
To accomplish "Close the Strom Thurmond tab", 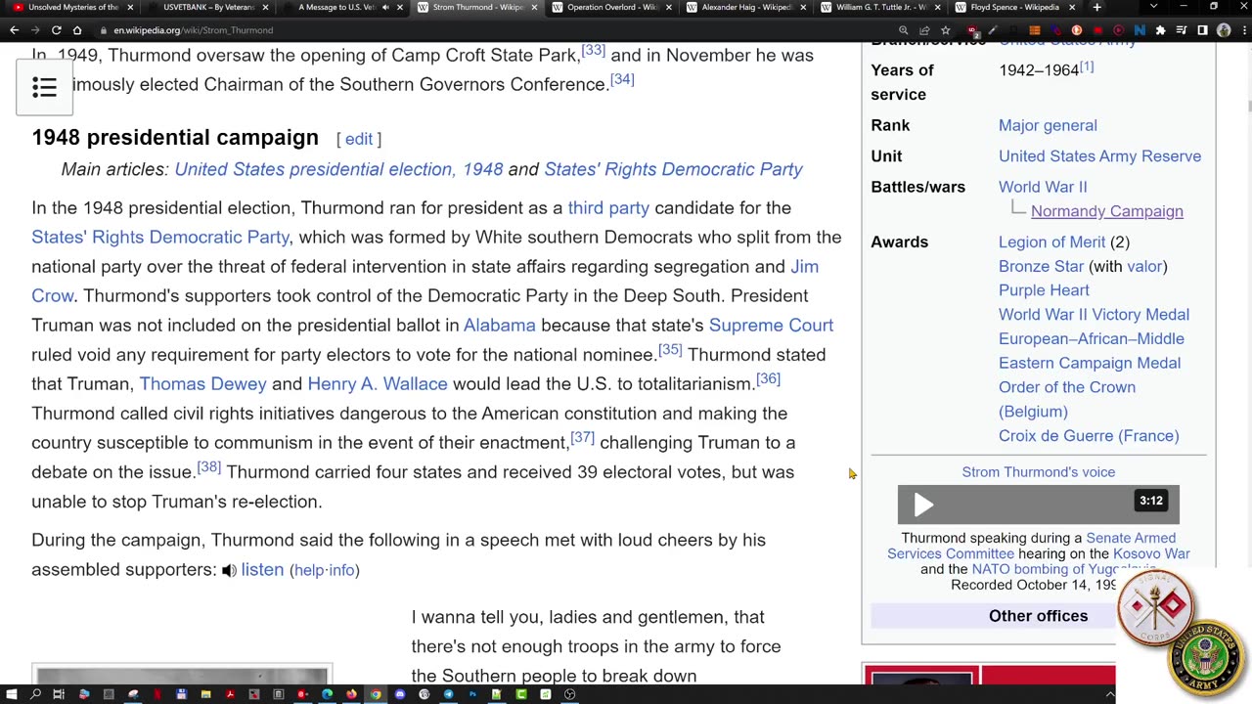I will pos(533,7).
